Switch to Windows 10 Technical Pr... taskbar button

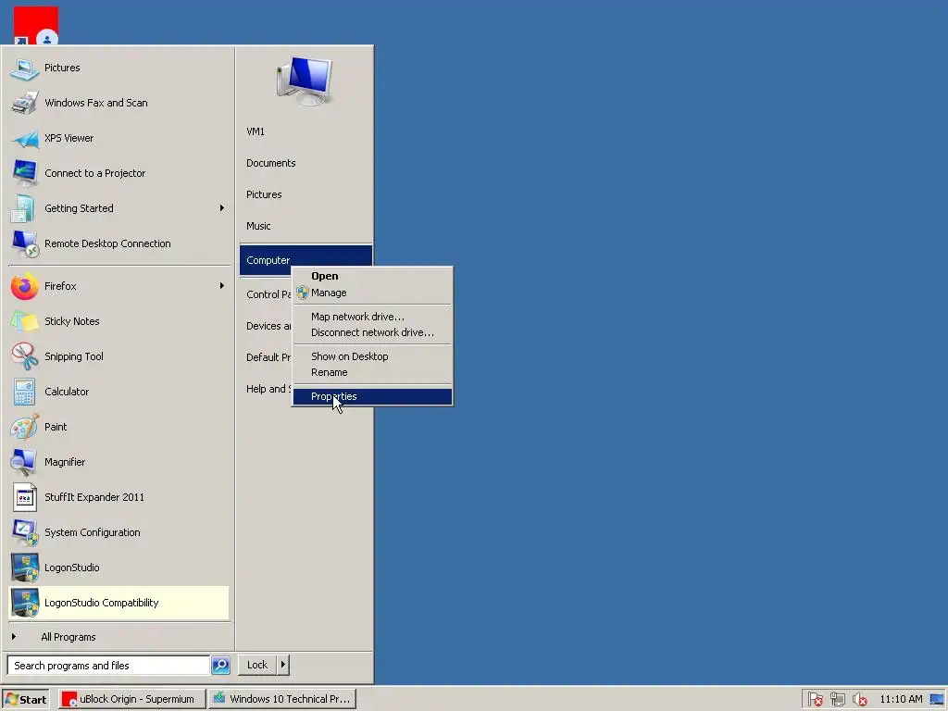click(x=282, y=699)
